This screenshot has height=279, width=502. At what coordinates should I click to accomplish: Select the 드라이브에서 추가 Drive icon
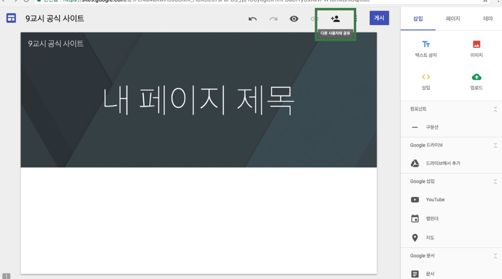[x=415, y=163]
